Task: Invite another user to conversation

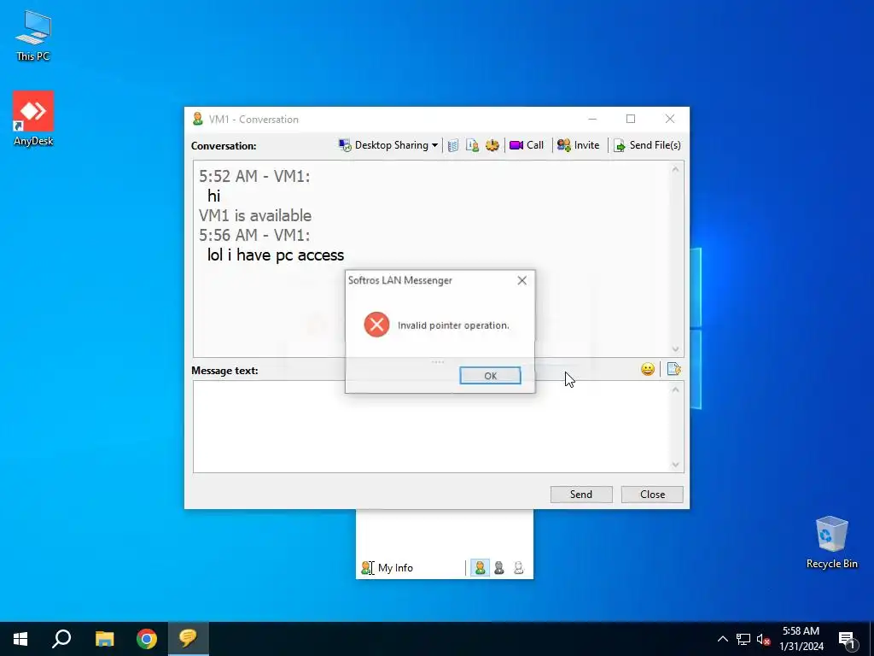Action: [x=578, y=145]
